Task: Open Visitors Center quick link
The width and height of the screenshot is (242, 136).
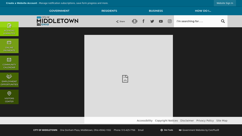Action: (9, 97)
